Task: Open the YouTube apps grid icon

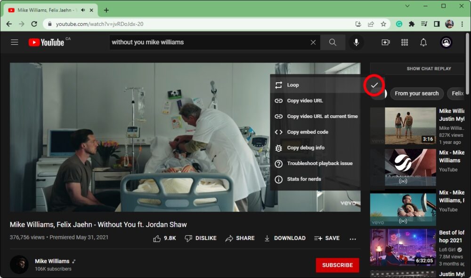Action: point(405,42)
